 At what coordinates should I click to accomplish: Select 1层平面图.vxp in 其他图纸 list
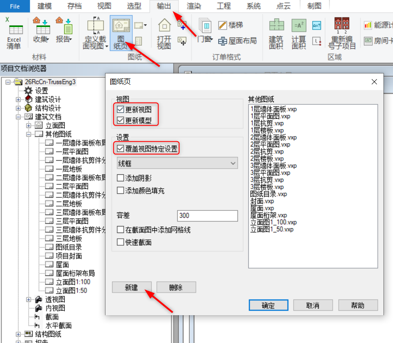click(270, 117)
